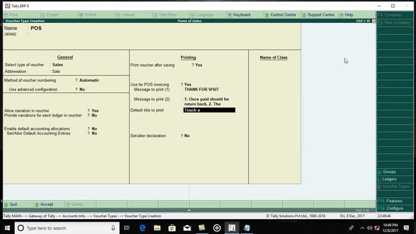Click the breadcrumb path in status bar
Viewport: 416px width, 234px height.
point(83,216)
